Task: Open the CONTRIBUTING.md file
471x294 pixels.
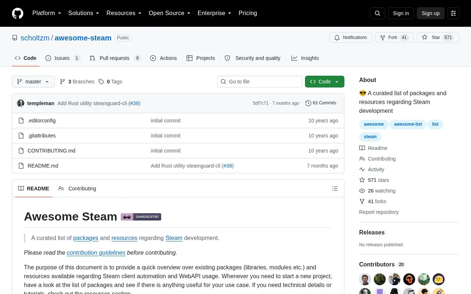Action: [52, 151]
